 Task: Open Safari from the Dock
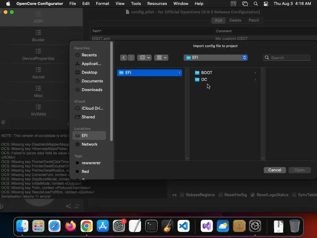tap(54, 226)
